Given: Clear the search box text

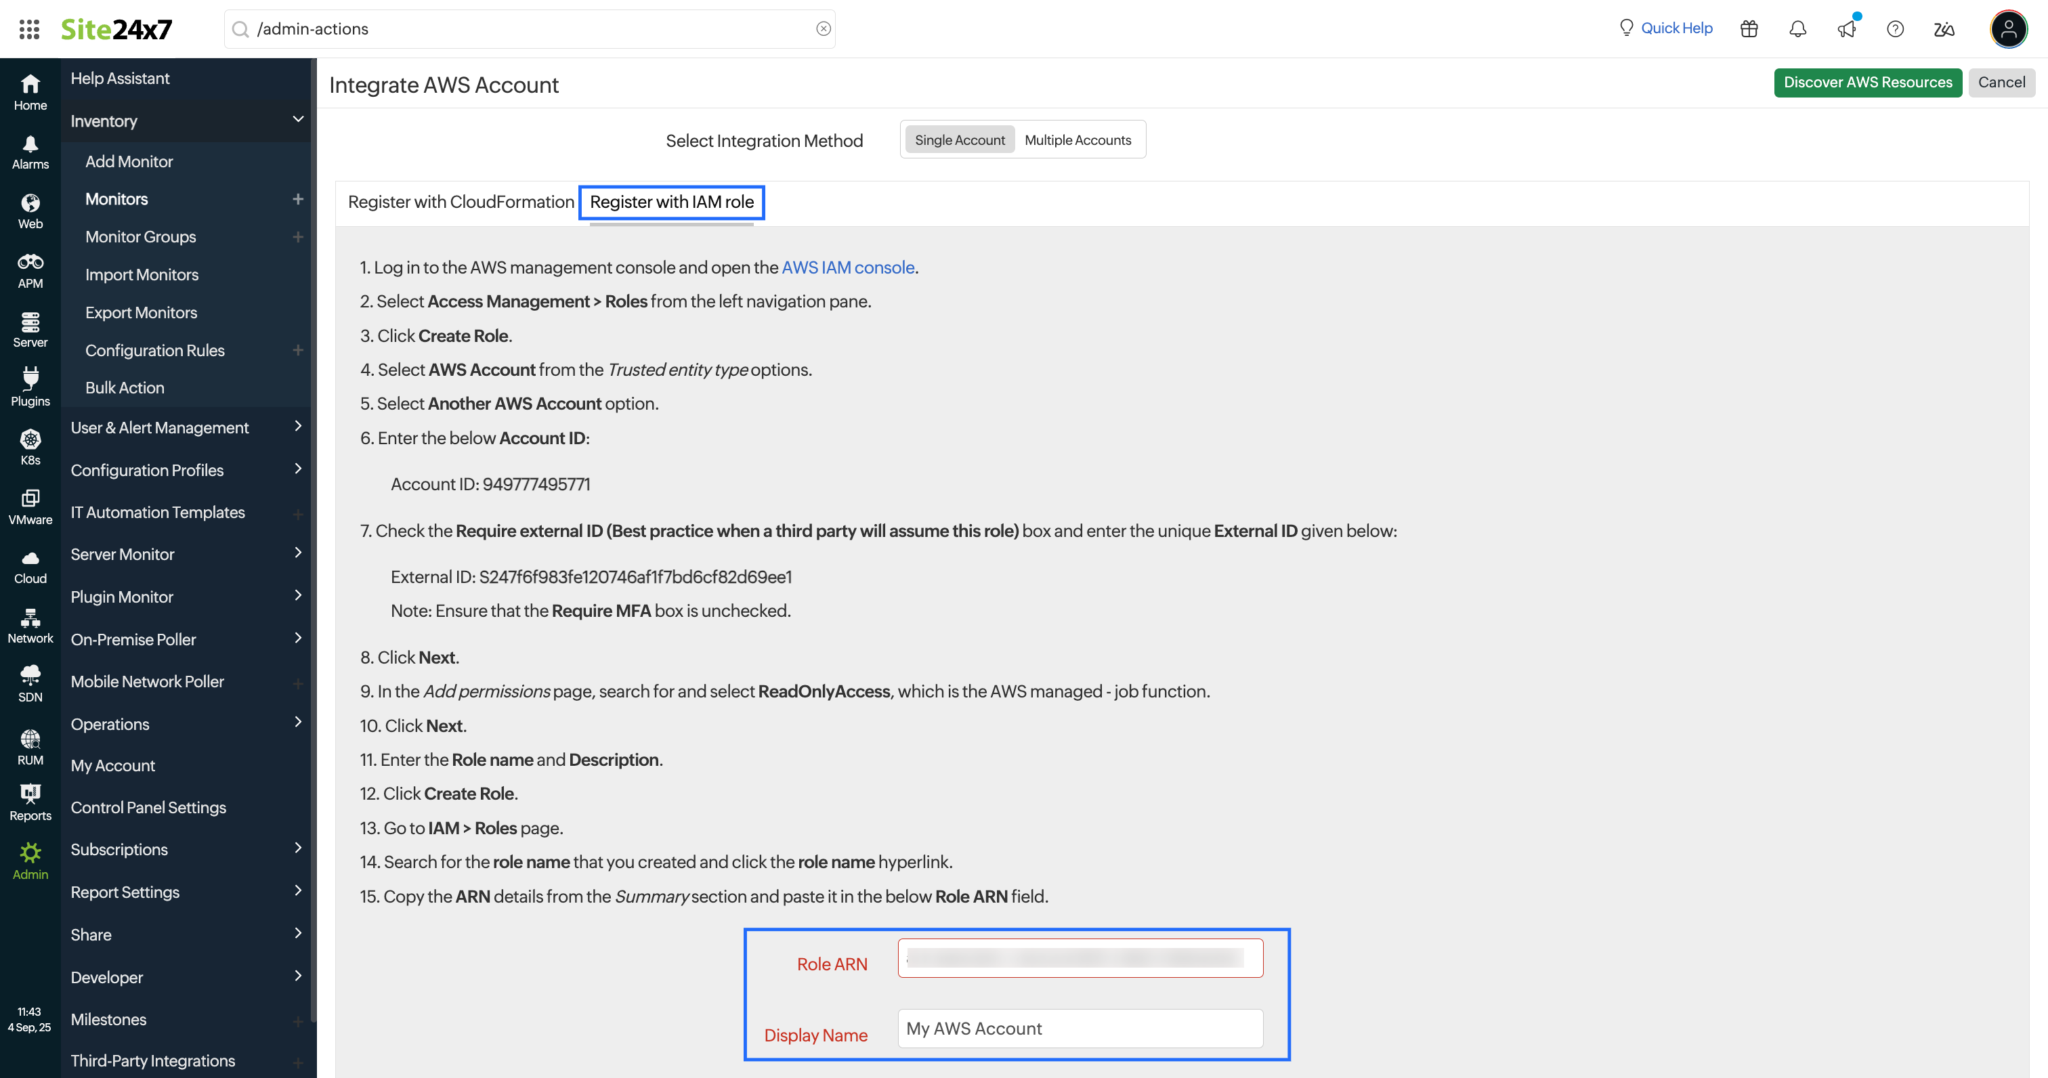Looking at the screenshot, I should tap(823, 28).
